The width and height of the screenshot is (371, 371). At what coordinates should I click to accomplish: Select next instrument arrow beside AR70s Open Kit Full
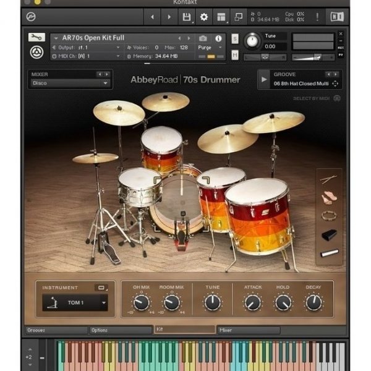[x=189, y=38]
